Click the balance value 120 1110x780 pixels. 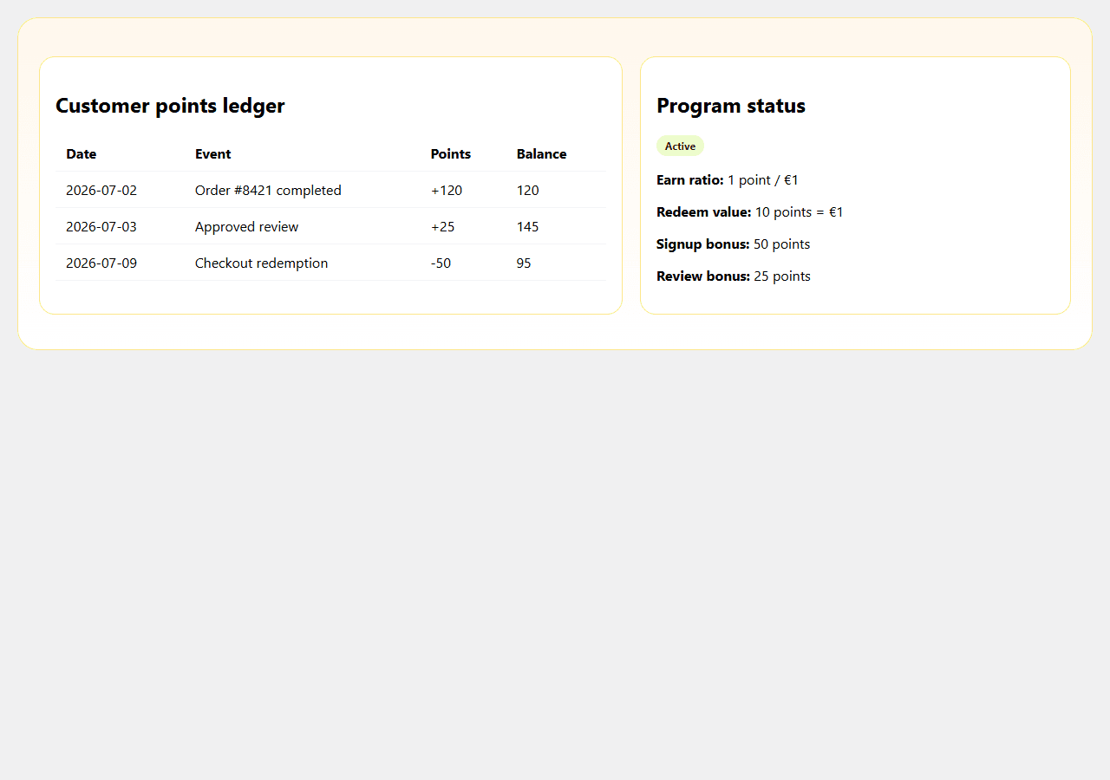(528, 191)
